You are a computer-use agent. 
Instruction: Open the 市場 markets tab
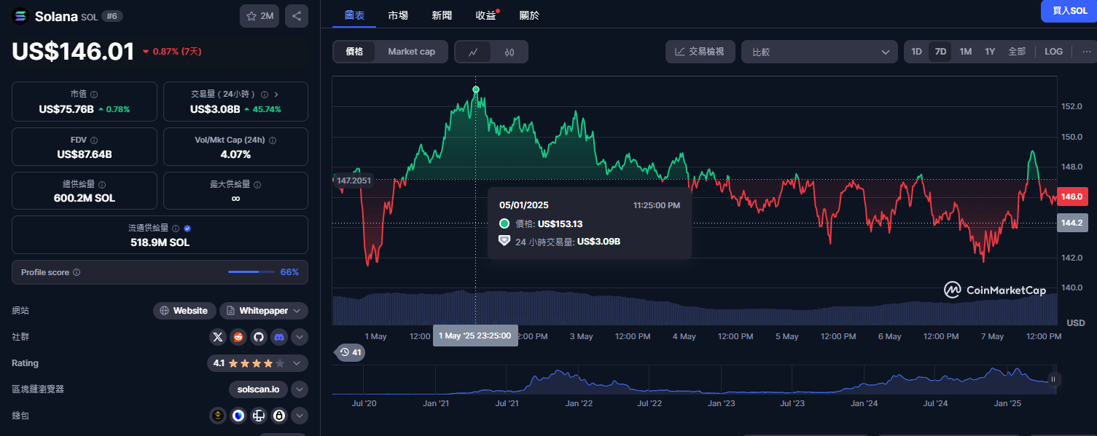[x=398, y=15]
